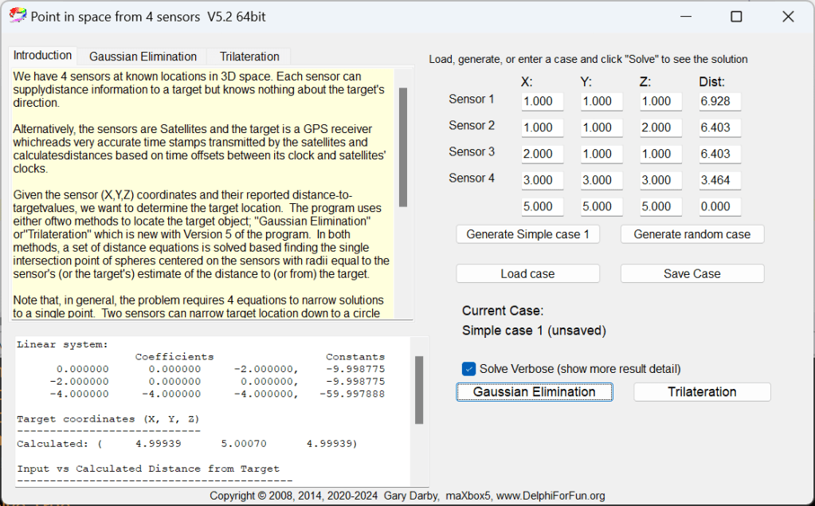The image size is (815, 506).
Task: Click Sensor 4 Y coordinate field
Action: click(601, 180)
